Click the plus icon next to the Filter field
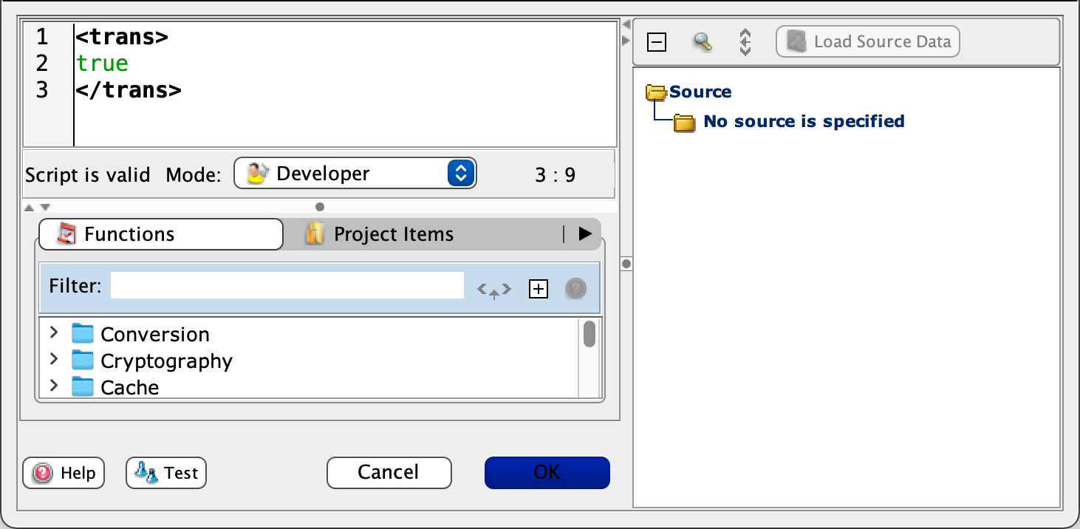 [x=539, y=289]
